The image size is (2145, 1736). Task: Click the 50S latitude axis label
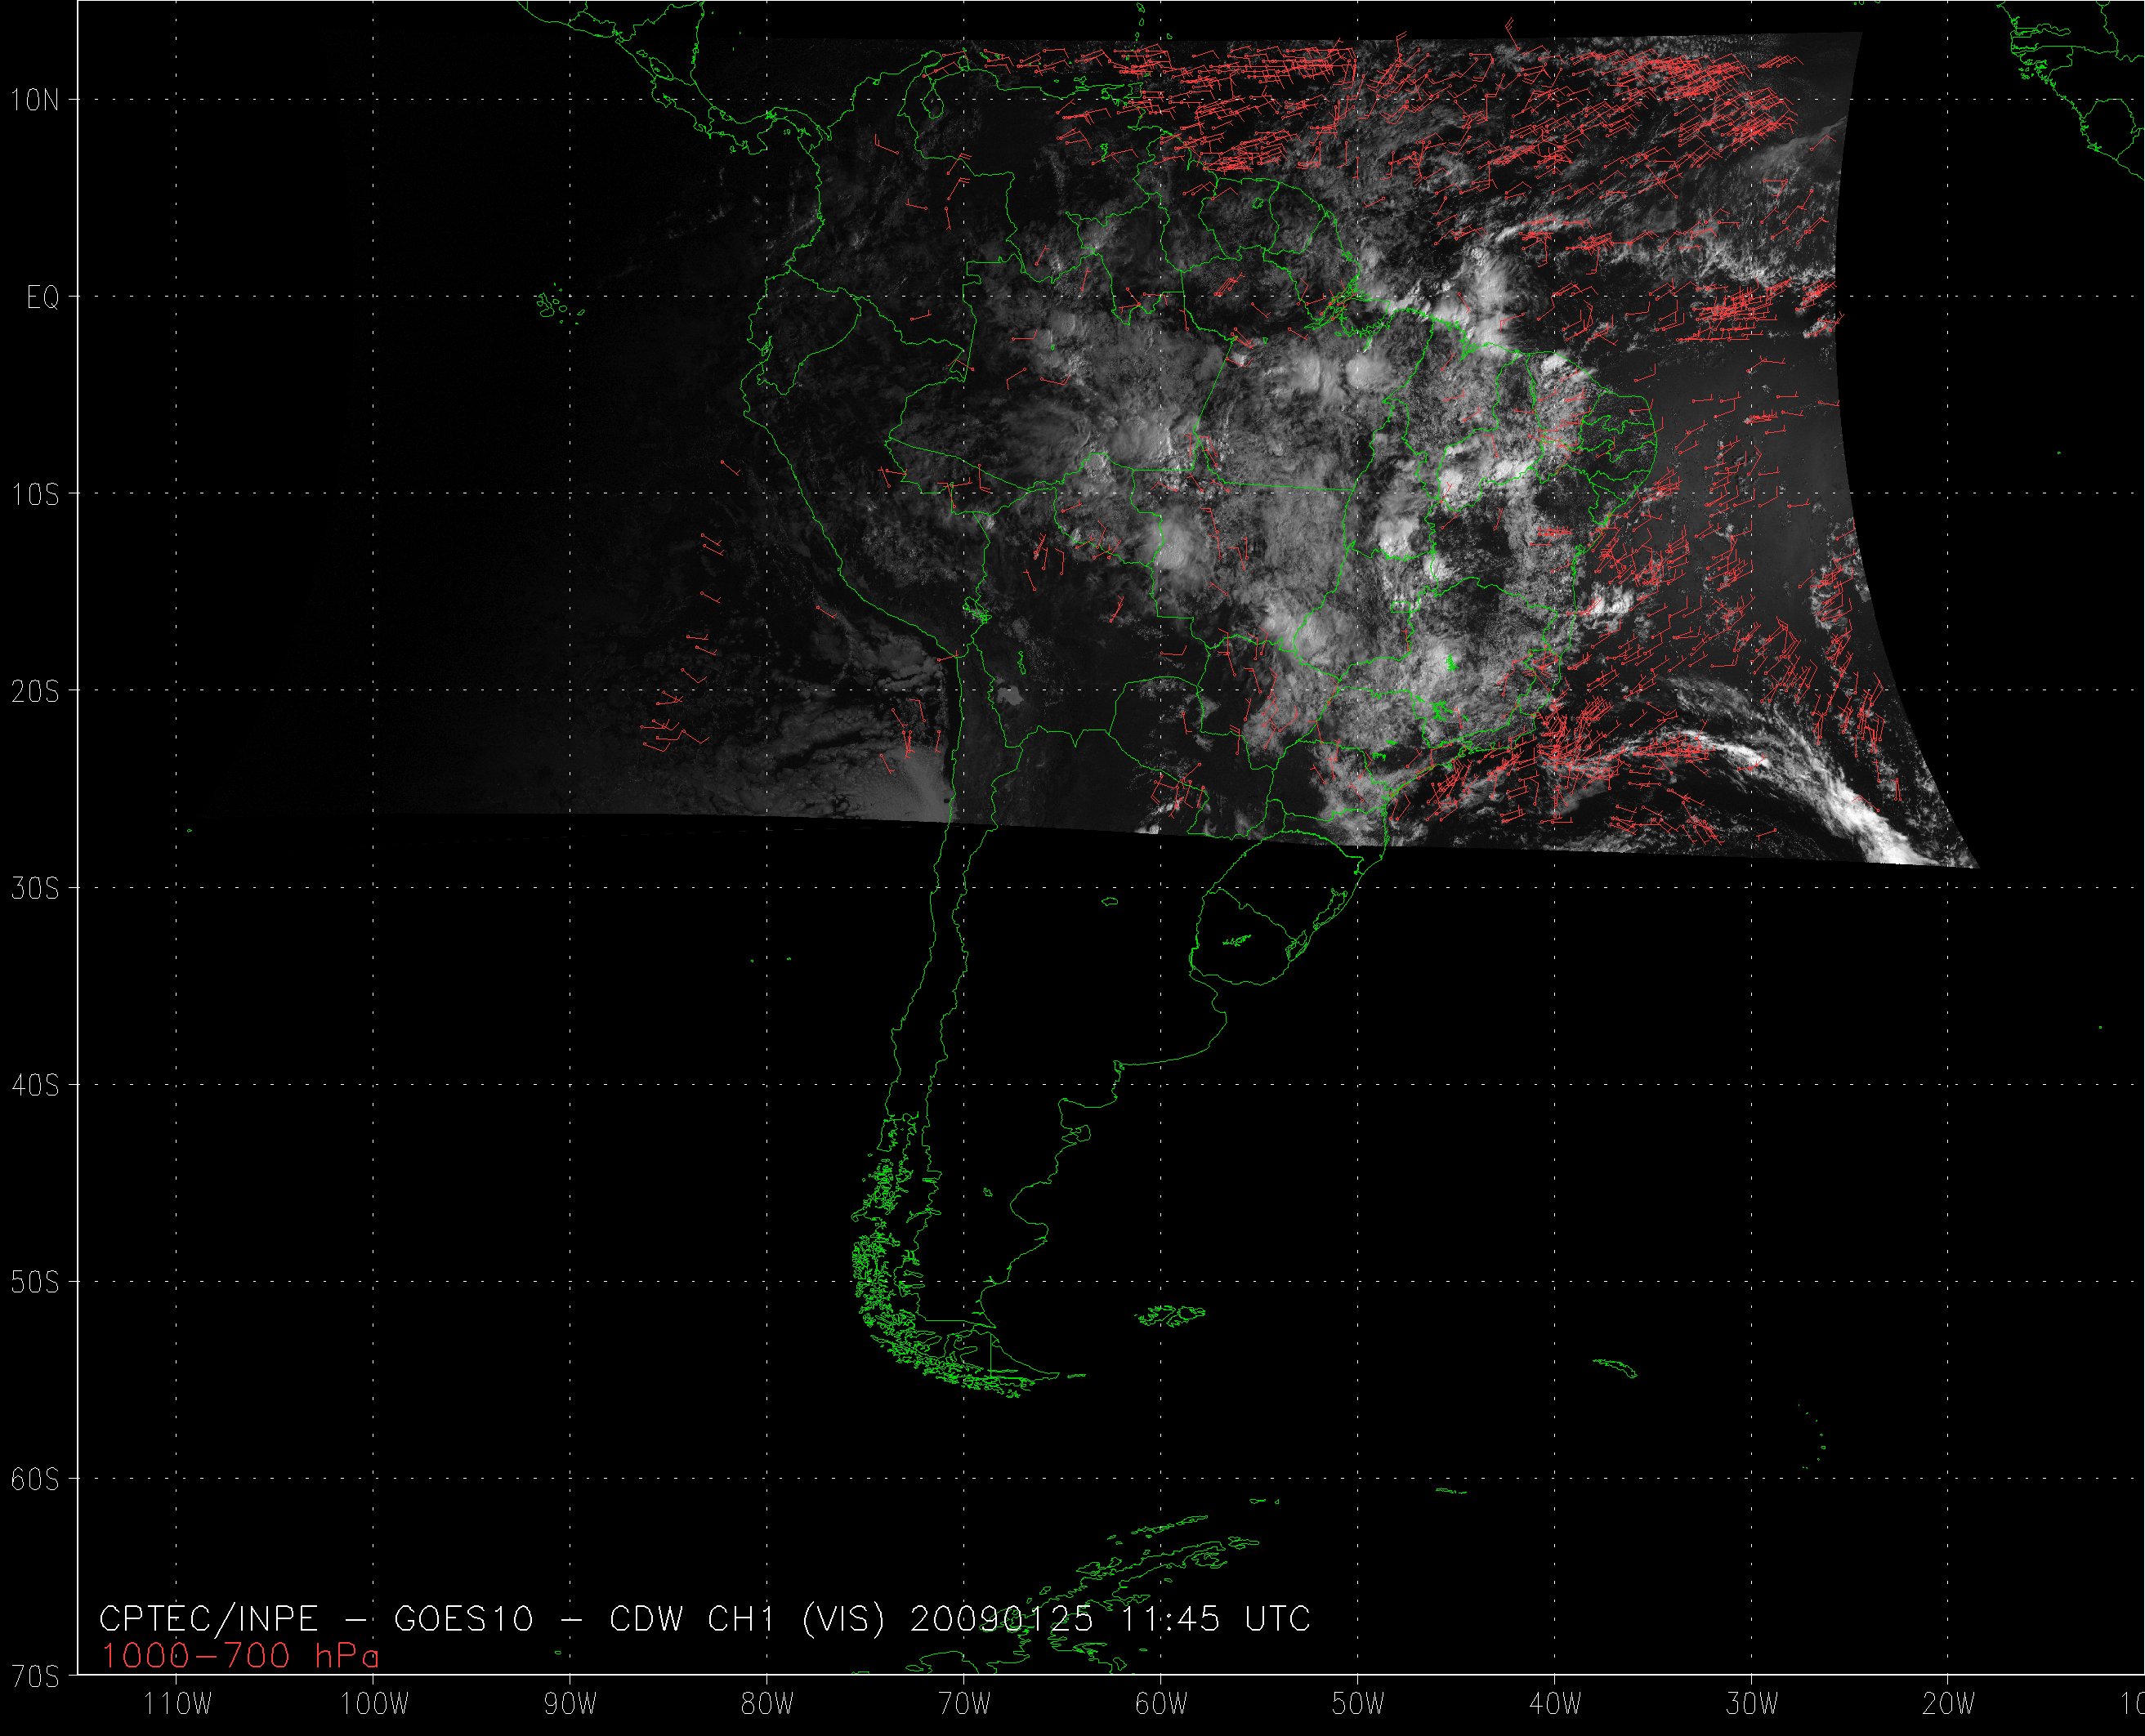point(35,1282)
